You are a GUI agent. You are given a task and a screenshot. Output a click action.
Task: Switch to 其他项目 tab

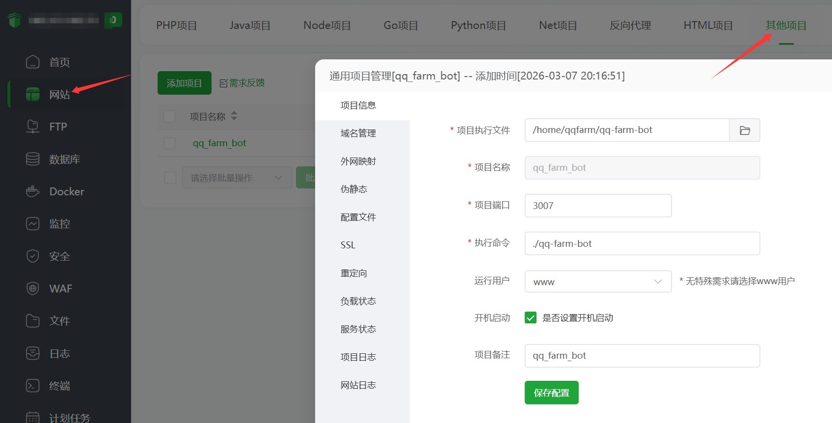pyautogui.click(x=786, y=26)
